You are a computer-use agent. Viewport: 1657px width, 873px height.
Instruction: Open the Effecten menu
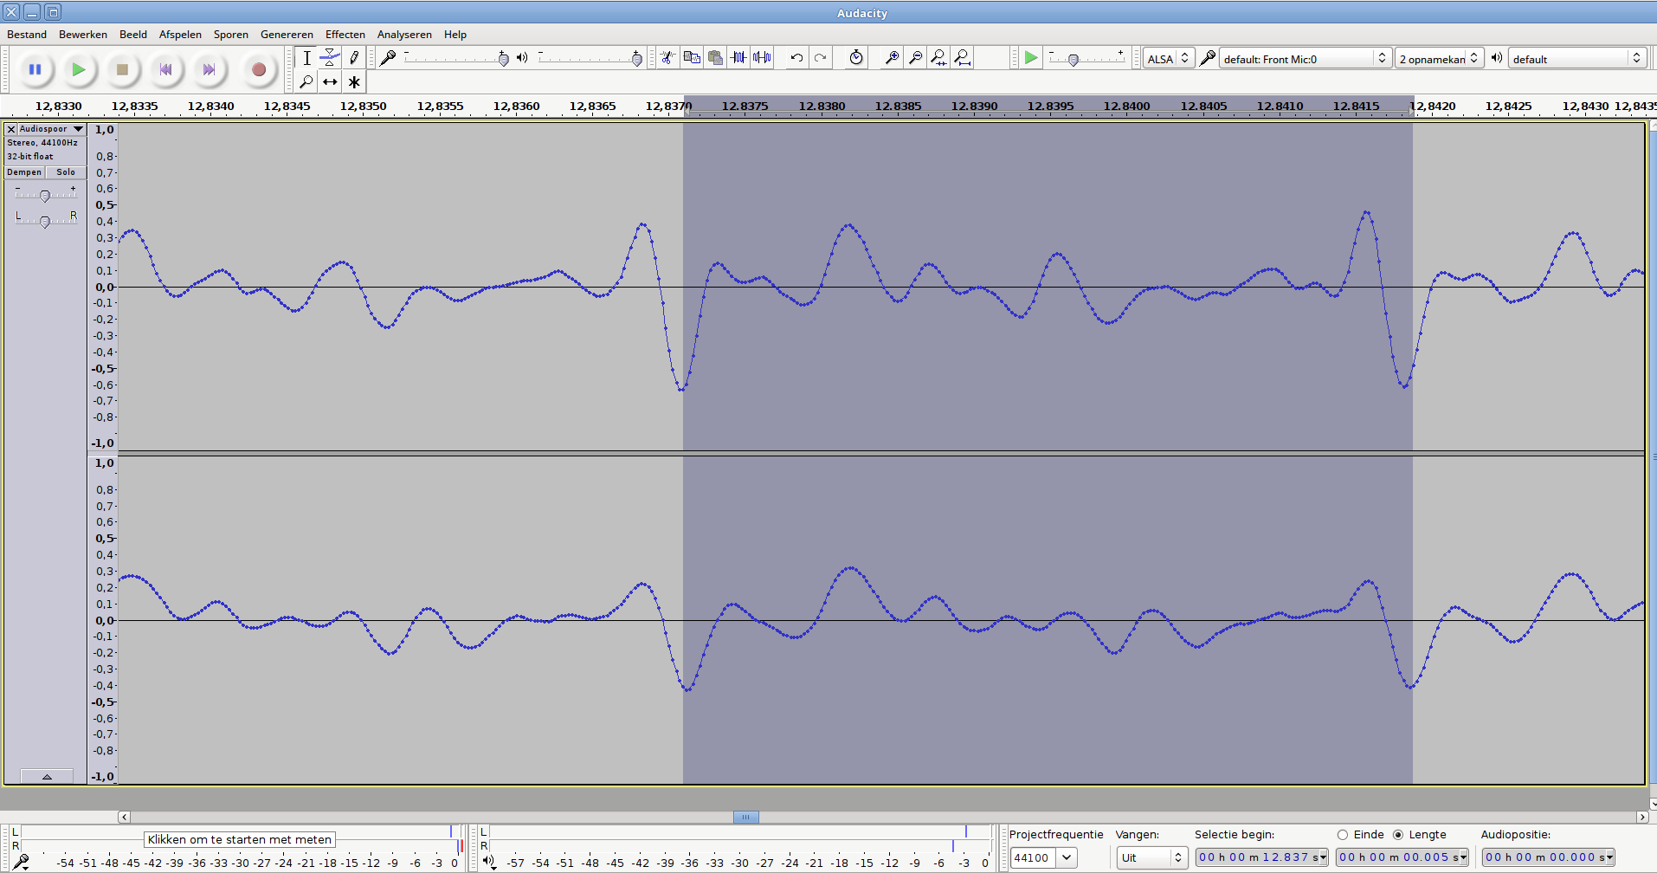click(x=345, y=35)
